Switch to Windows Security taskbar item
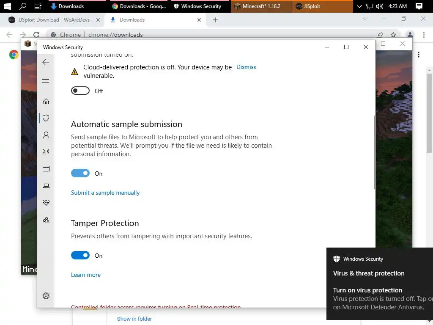 coord(200,6)
